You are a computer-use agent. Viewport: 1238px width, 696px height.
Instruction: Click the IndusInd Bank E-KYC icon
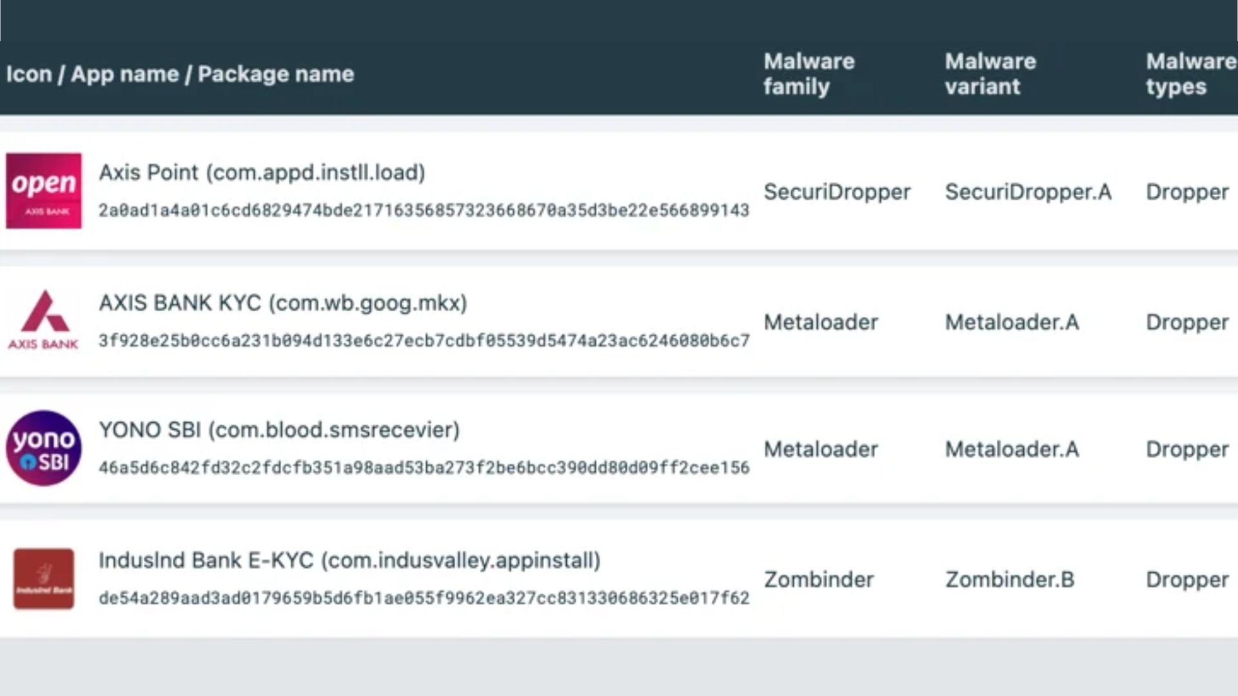pos(44,579)
